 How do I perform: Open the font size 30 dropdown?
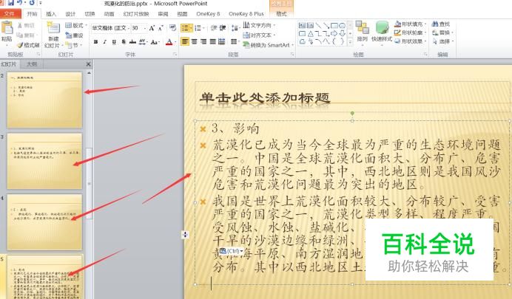[145, 28]
